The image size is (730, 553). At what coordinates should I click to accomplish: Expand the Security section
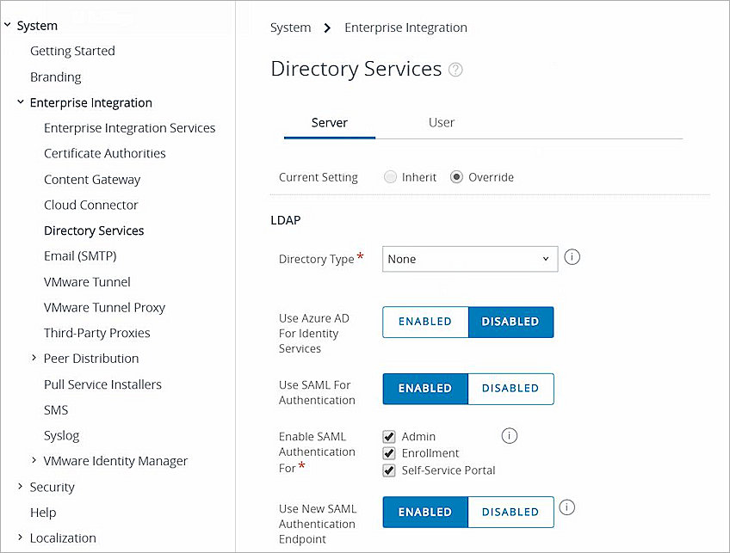(x=21, y=487)
